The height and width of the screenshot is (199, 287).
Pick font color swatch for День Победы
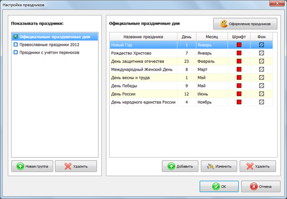pos(239,86)
